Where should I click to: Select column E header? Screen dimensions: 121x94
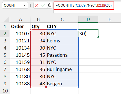coord(110,19)
